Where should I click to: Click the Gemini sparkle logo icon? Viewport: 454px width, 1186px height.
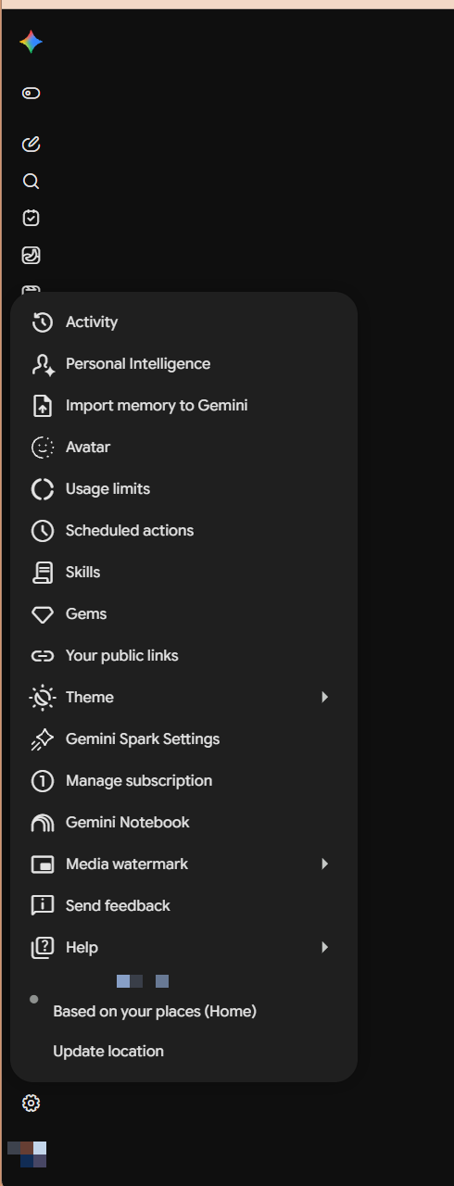point(31,42)
